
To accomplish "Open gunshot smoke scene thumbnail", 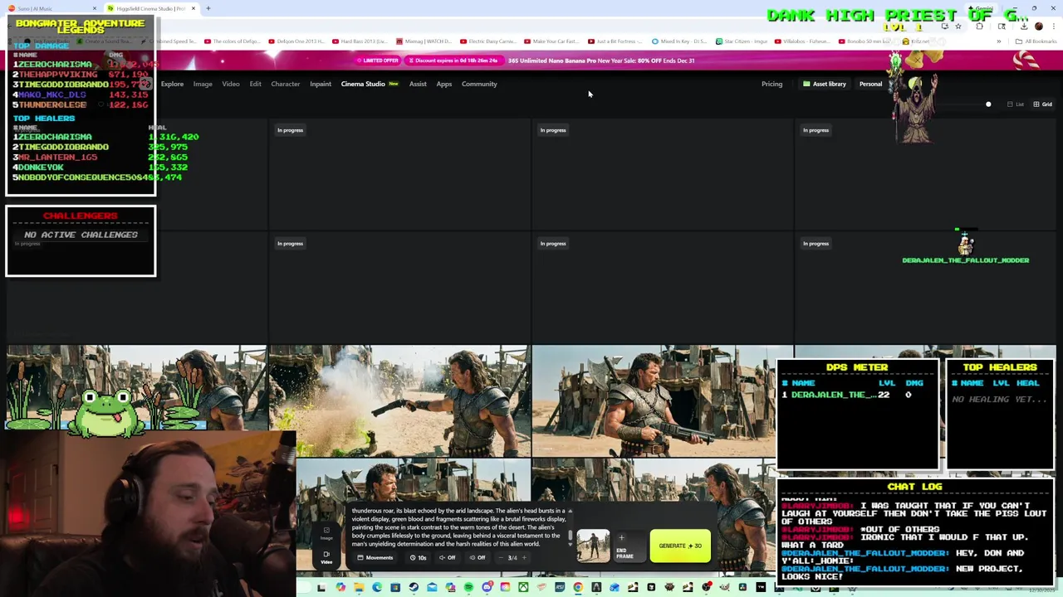I will point(399,401).
